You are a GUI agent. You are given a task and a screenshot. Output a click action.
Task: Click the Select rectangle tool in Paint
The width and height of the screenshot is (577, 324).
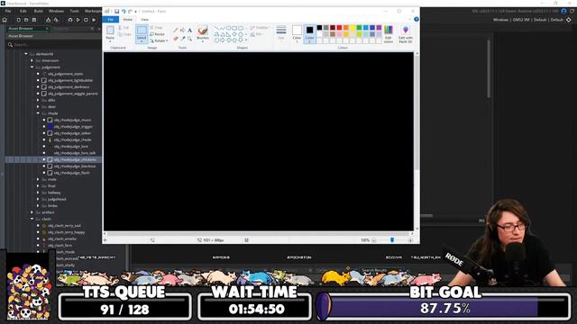142,34
